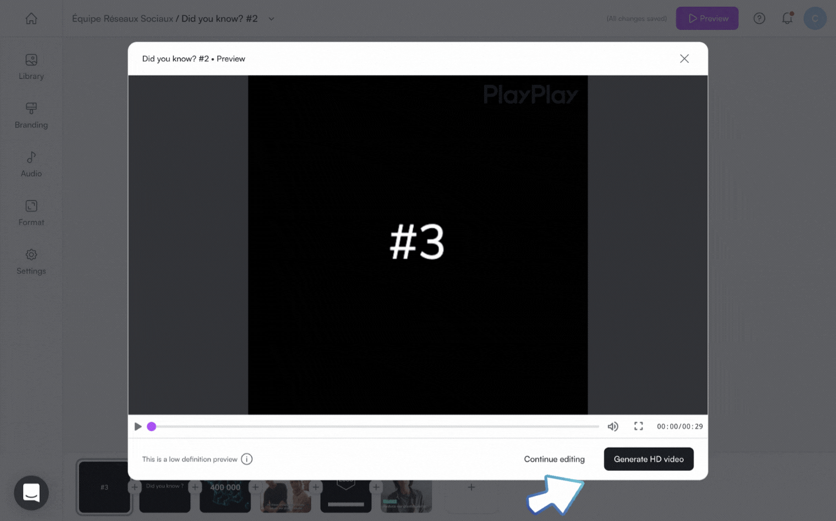Expand the project title dropdown chevron
The height and width of the screenshot is (521, 836).
coord(272,19)
